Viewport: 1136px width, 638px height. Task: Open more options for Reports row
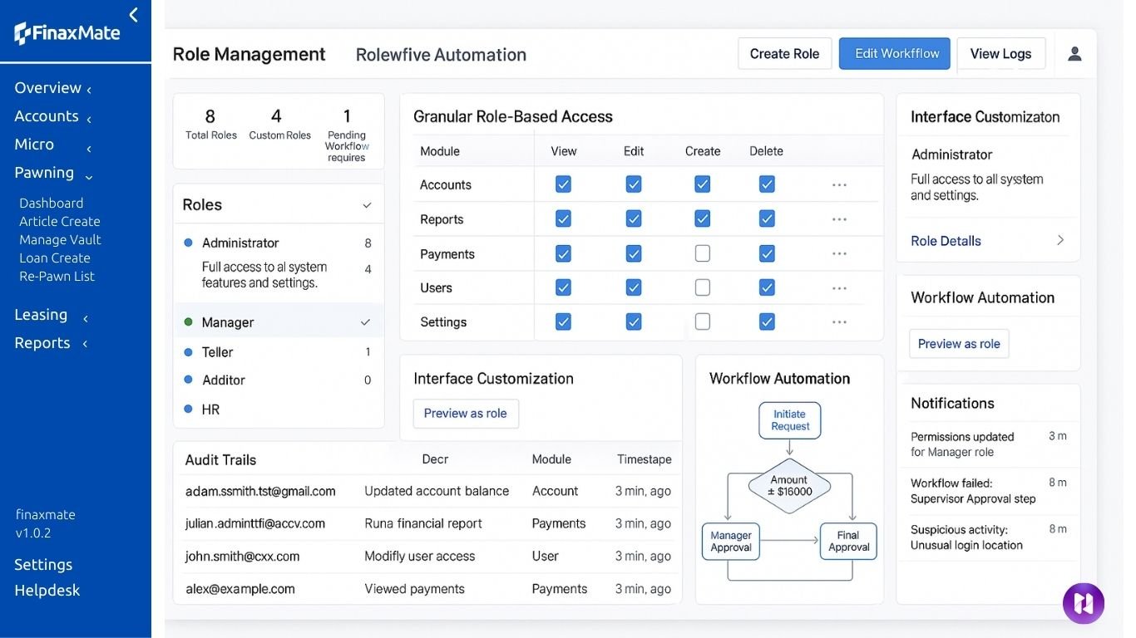(x=839, y=219)
